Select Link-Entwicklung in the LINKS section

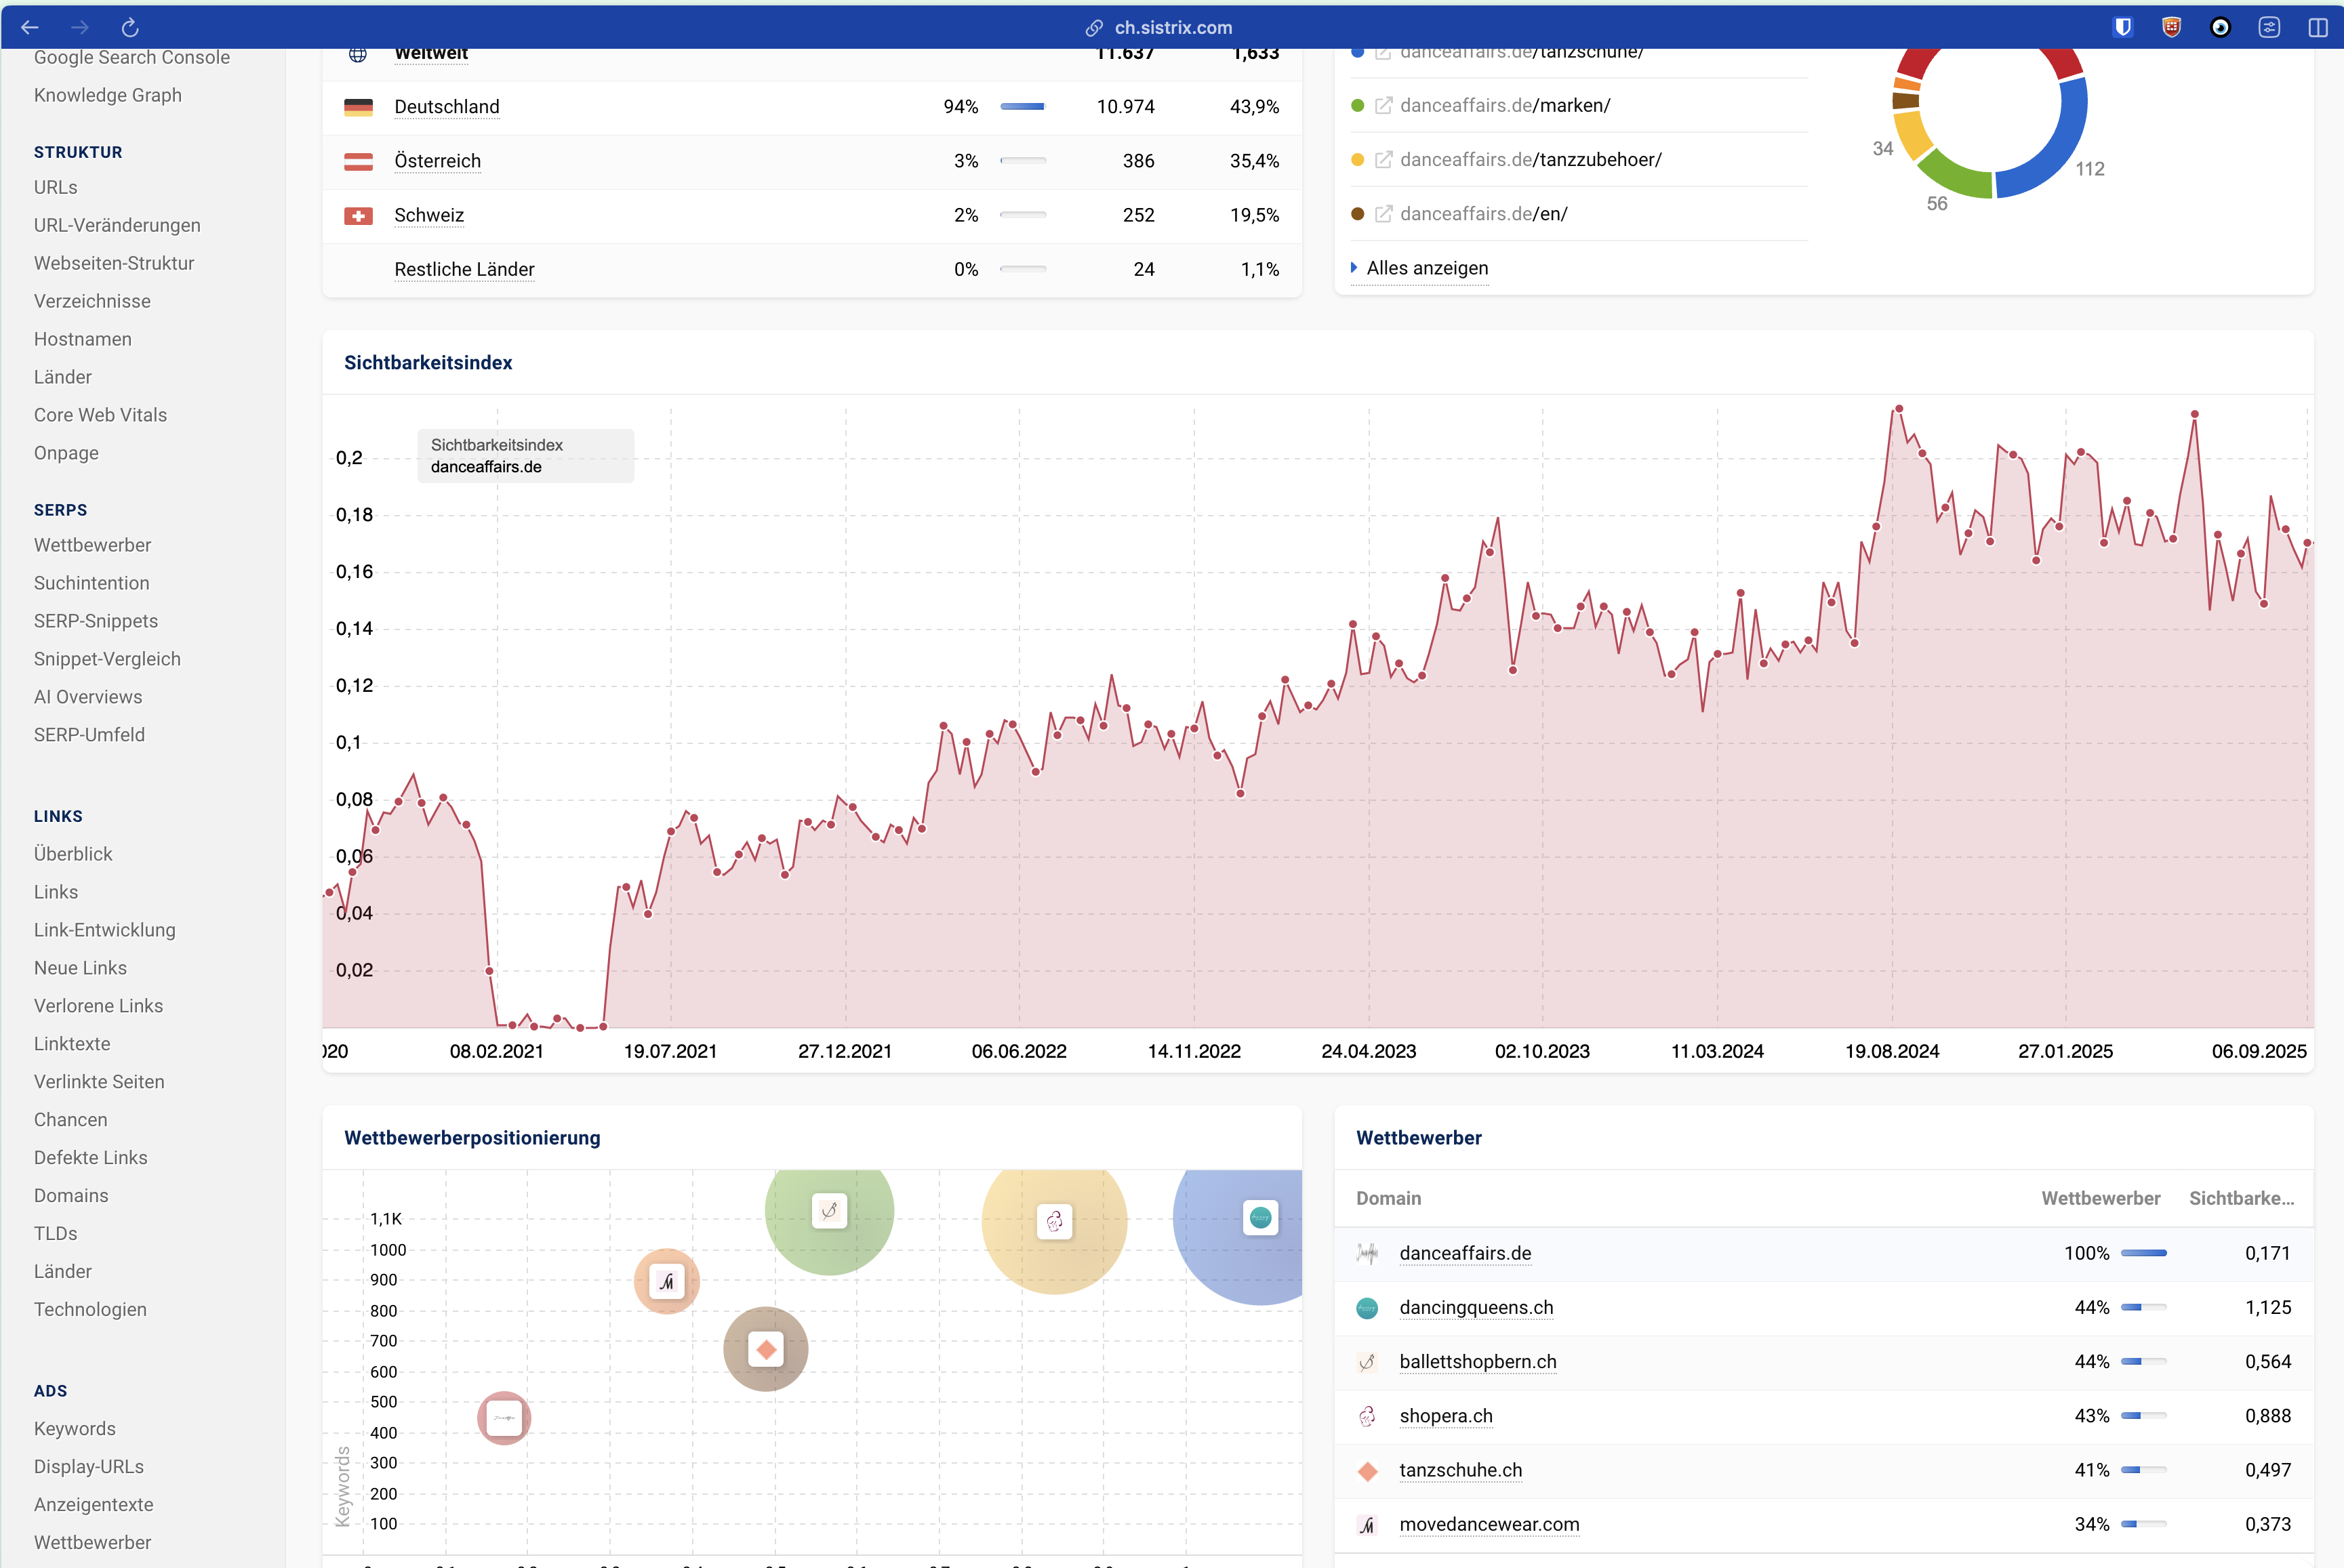104,930
